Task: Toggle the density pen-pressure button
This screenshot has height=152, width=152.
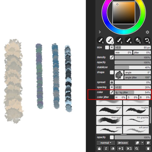Action: [x=112, y=57]
